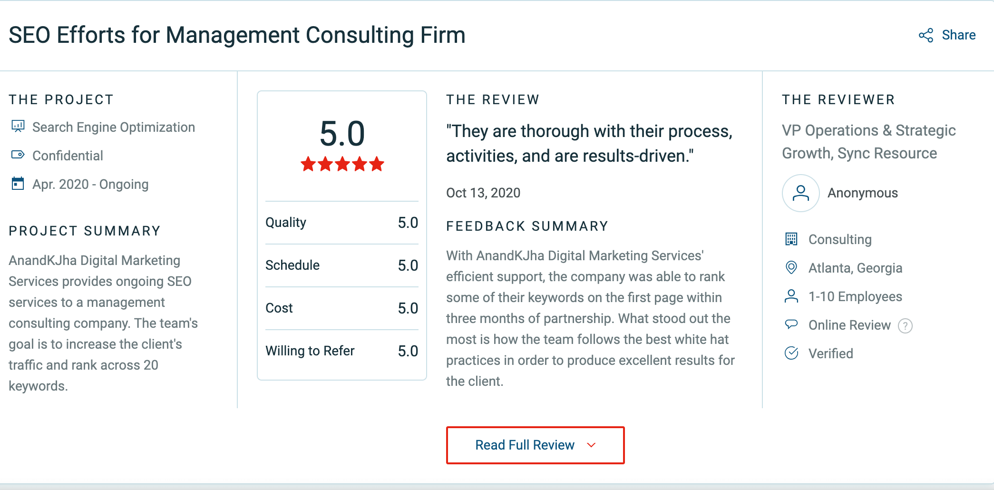Click the Consulting building icon

pyautogui.click(x=791, y=239)
